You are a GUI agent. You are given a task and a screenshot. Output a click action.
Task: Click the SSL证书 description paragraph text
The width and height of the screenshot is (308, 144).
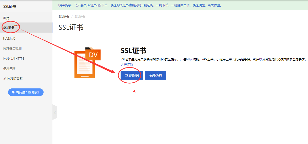(214, 59)
